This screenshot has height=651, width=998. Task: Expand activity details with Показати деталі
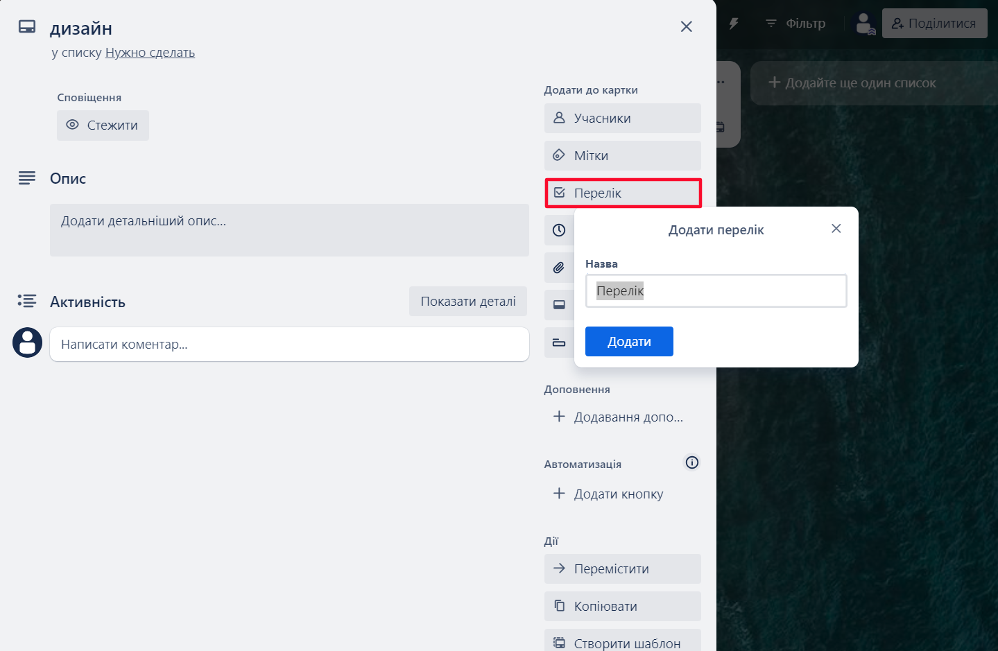tap(467, 301)
